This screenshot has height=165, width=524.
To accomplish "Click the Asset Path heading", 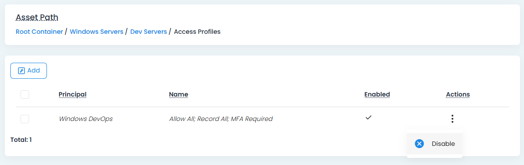I will pos(37,17).
